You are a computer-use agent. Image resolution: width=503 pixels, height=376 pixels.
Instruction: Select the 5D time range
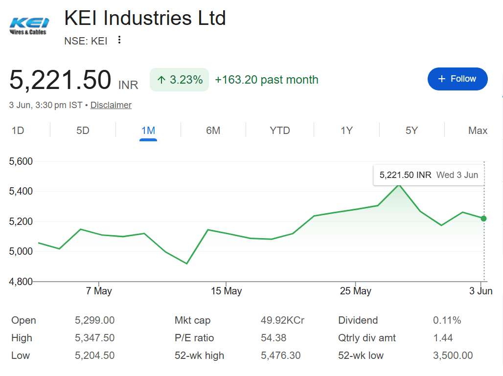(83, 131)
